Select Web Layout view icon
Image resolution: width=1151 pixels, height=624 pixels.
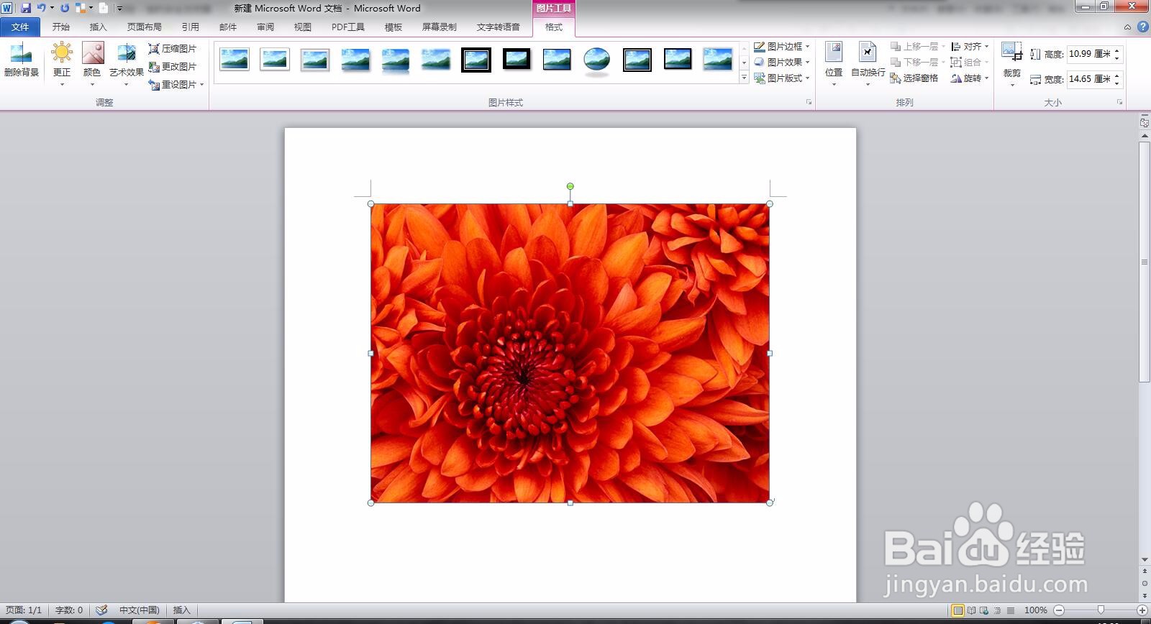[984, 610]
